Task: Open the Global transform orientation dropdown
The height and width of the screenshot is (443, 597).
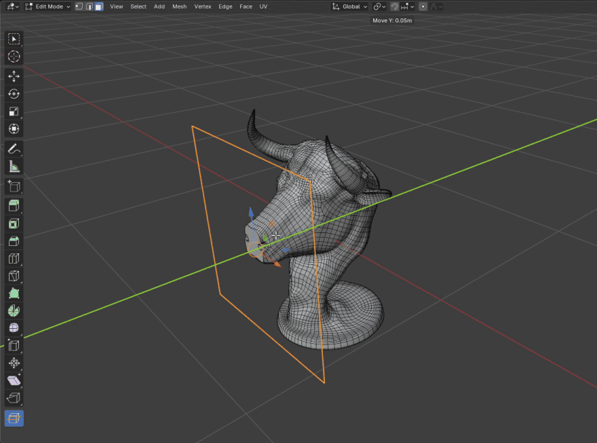Action: click(350, 7)
